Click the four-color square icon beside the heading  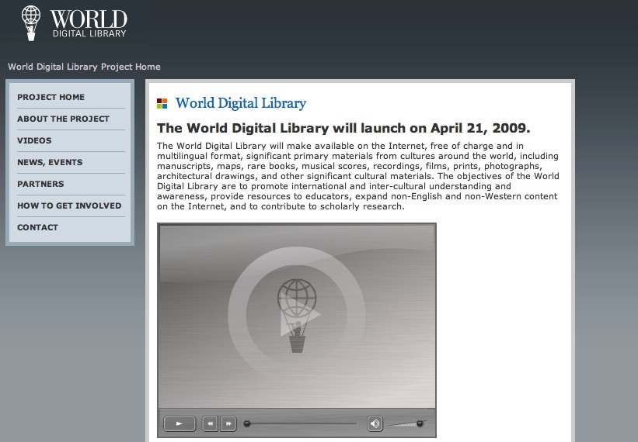[162, 103]
